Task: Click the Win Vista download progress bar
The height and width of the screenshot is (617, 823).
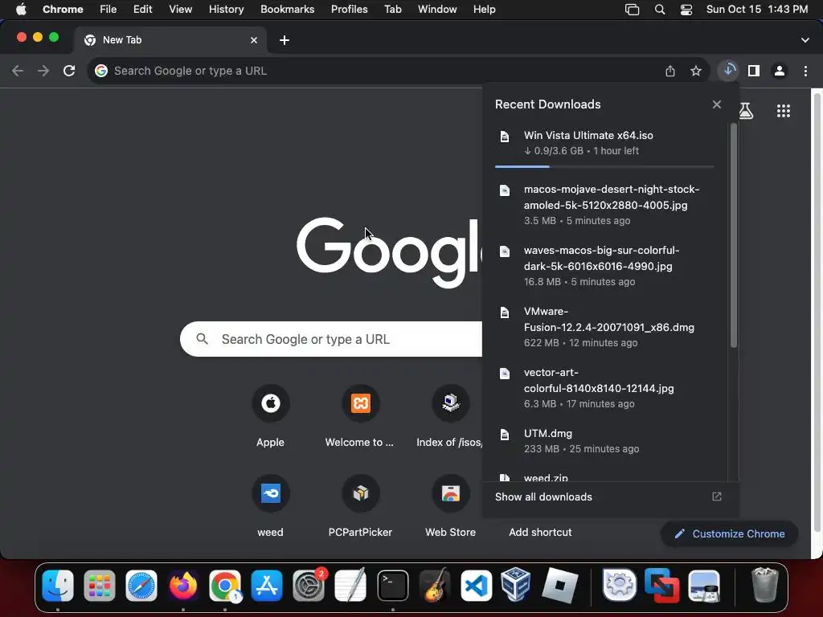Action: pyautogui.click(x=604, y=167)
